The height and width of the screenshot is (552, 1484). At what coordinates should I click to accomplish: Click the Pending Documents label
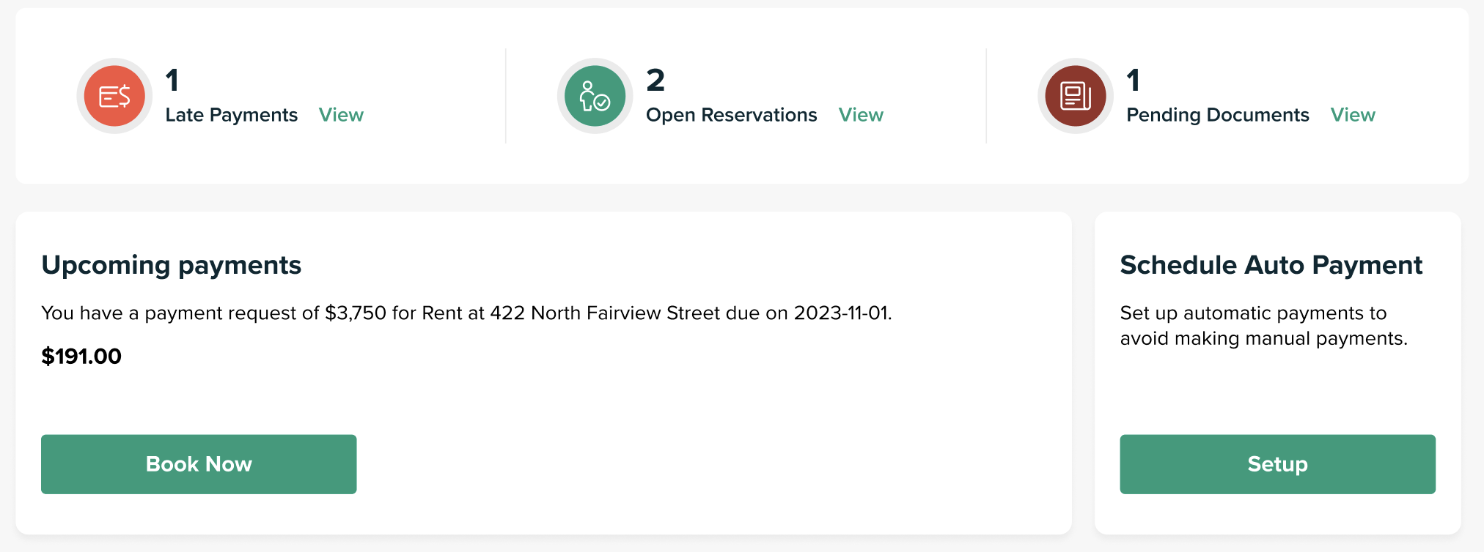pos(1217,115)
